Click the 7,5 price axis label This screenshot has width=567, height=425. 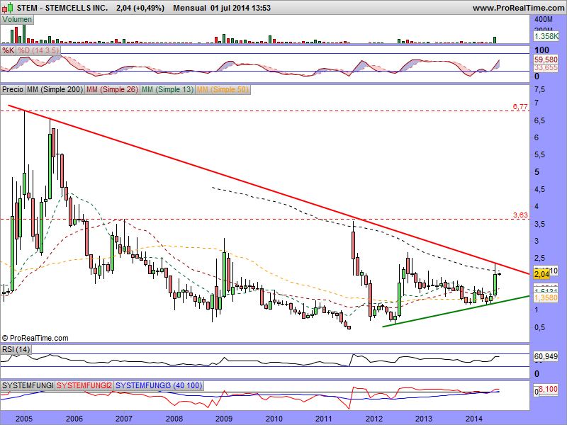pyautogui.click(x=539, y=90)
